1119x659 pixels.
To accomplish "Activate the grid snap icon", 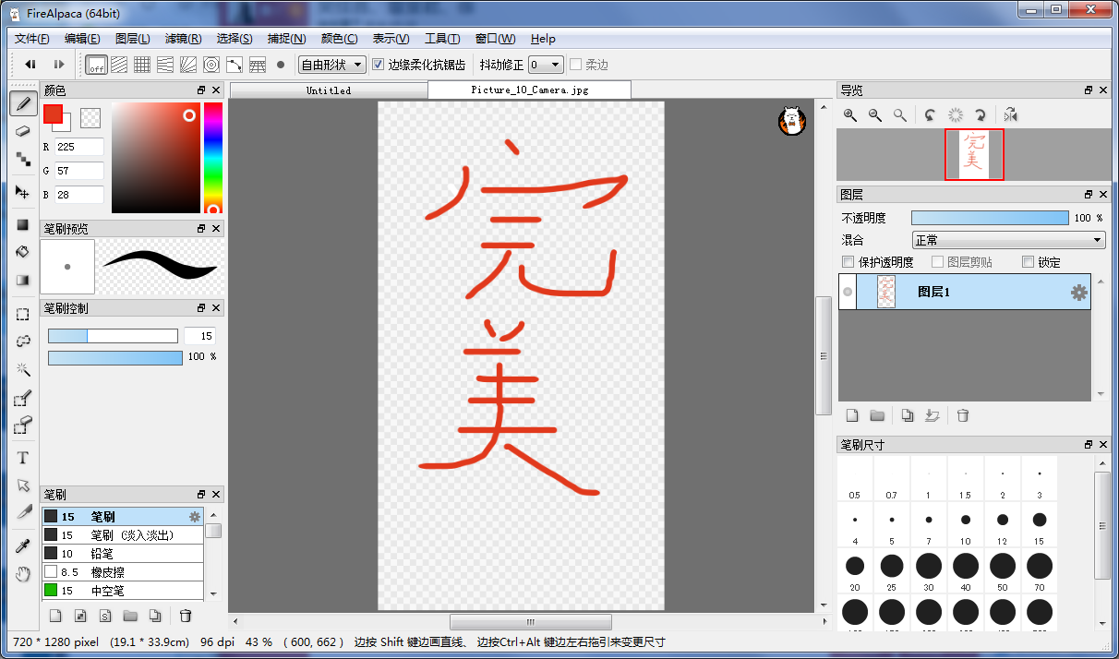I will (140, 64).
